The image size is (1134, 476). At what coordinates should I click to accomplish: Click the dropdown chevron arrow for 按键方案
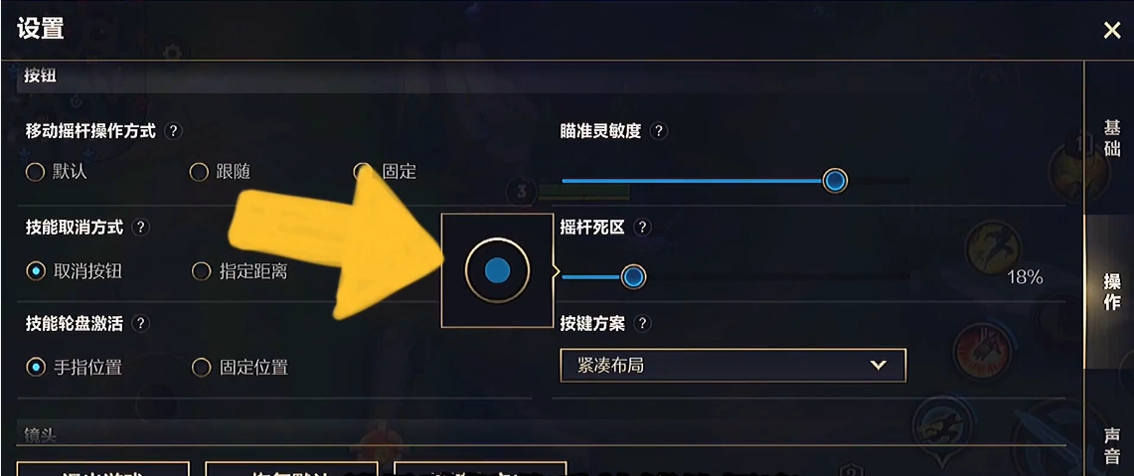(x=879, y=366)
